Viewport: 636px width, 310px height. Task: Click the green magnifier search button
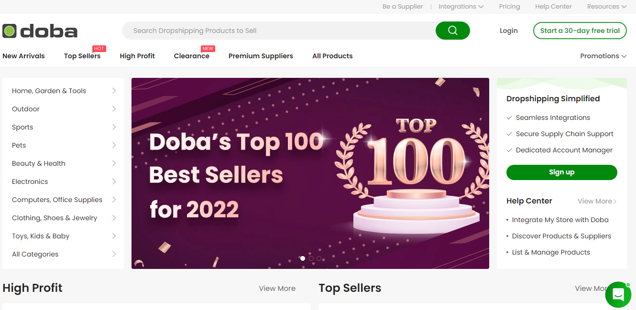point(452,31)
